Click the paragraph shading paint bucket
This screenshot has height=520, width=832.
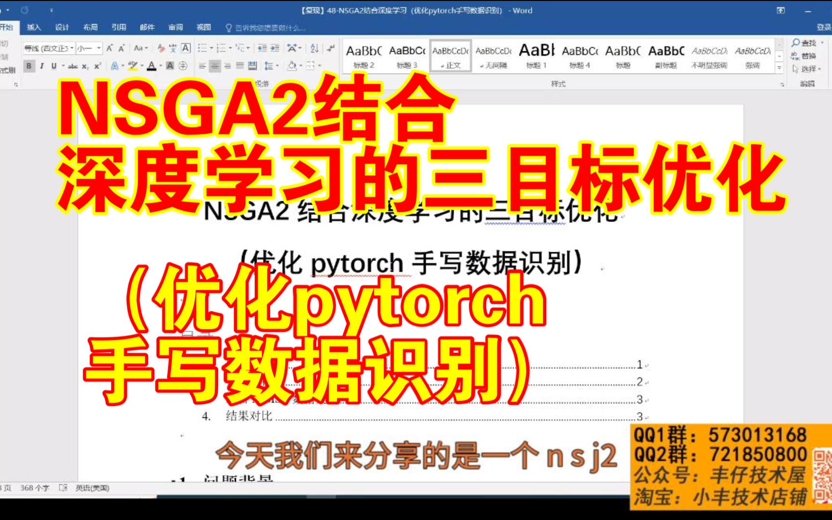tap(291, 66)
